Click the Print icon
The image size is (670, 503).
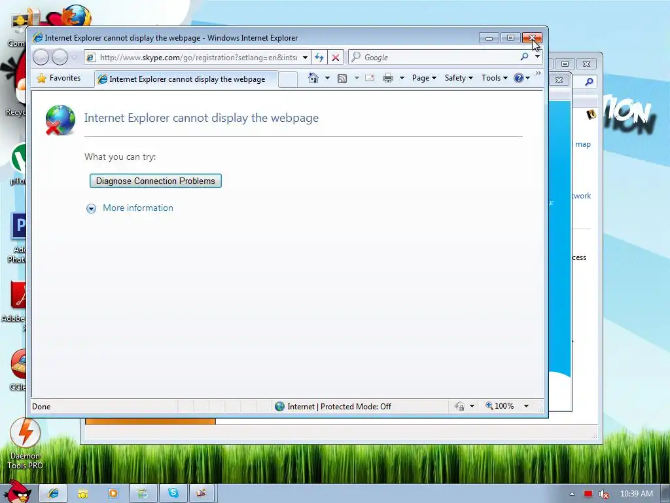[x=387, y=78]
